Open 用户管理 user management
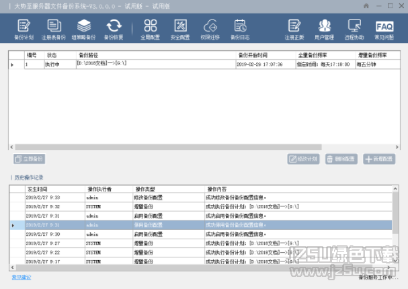Screen dimensions: 408x289 click(324, 30)
